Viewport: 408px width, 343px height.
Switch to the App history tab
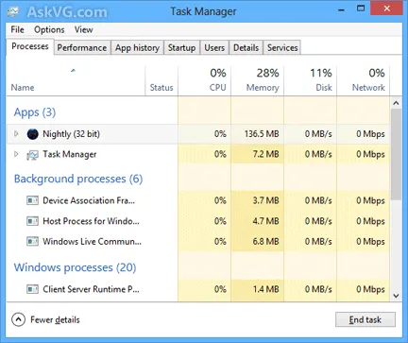tap(137, 48)
